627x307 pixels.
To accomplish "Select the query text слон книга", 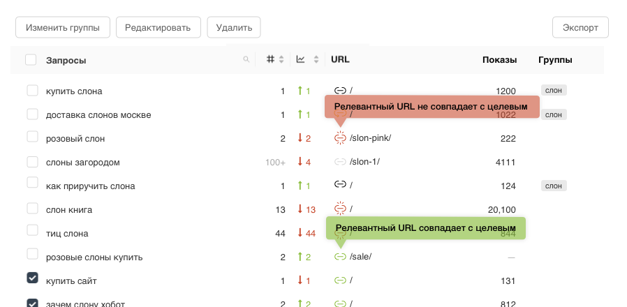I will [69, 209].
